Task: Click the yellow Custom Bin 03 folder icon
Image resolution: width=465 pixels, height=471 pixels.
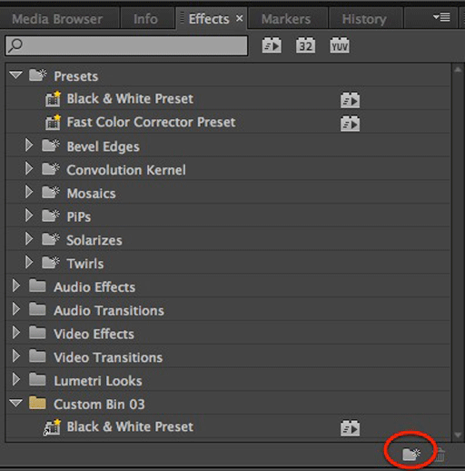Action: point(37,403)
